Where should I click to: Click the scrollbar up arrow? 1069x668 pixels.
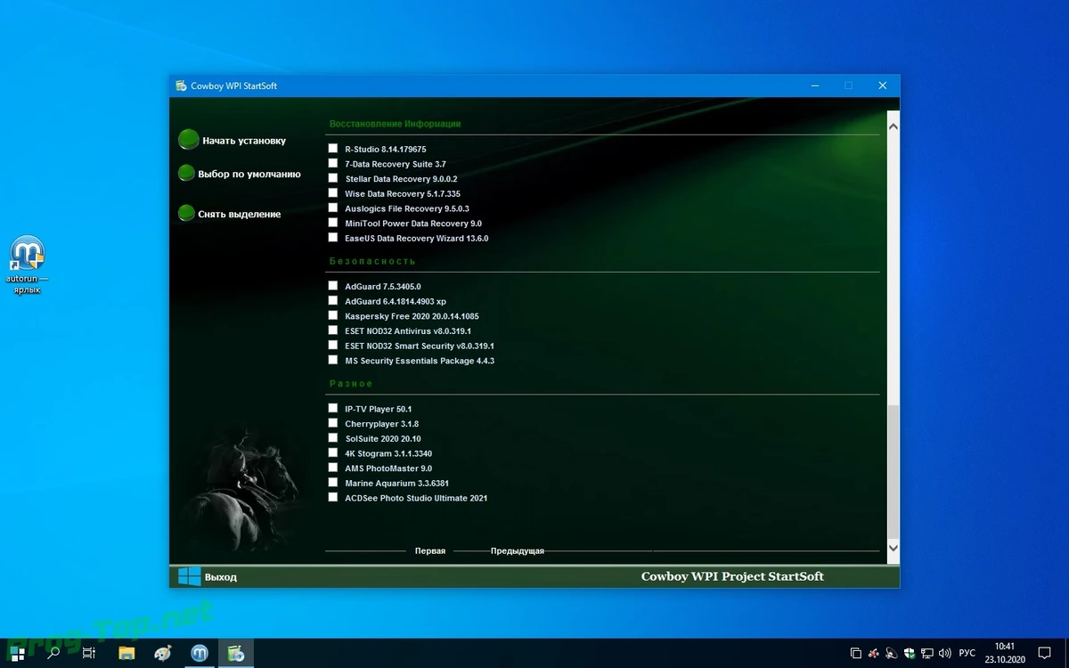tap(894, 127)
